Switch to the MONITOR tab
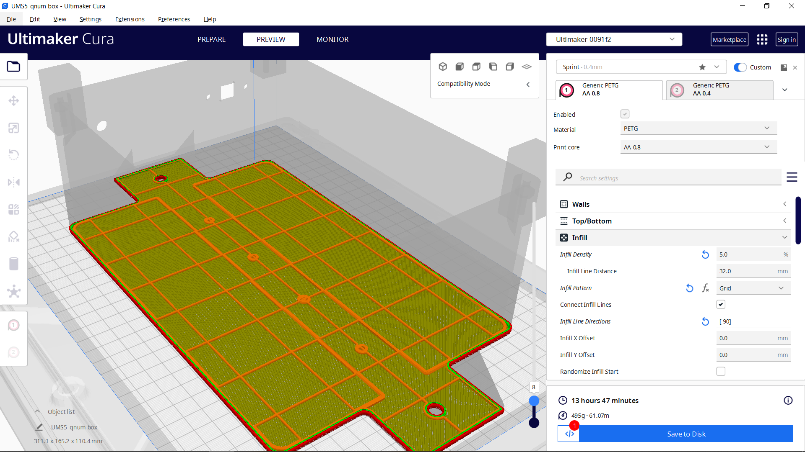 tap(332, 39)
